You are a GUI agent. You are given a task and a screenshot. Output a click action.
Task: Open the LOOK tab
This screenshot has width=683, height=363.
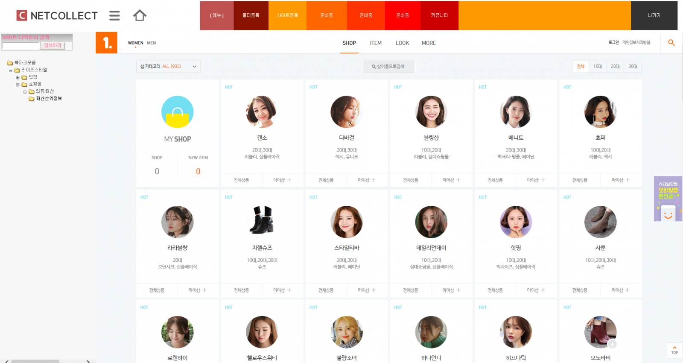402,43
